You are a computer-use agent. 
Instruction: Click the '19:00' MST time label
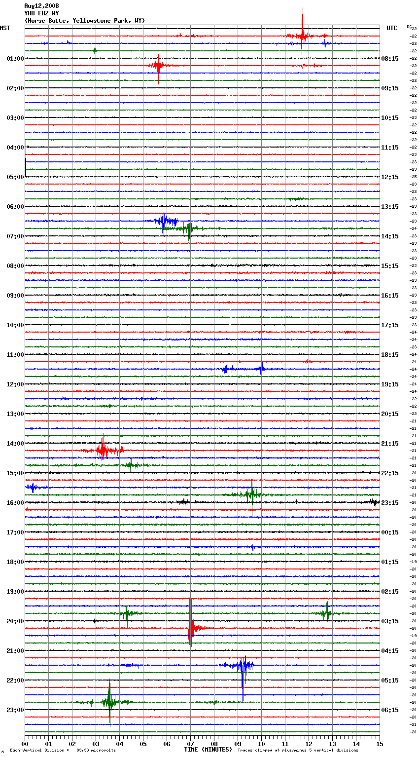coord(15,592)
